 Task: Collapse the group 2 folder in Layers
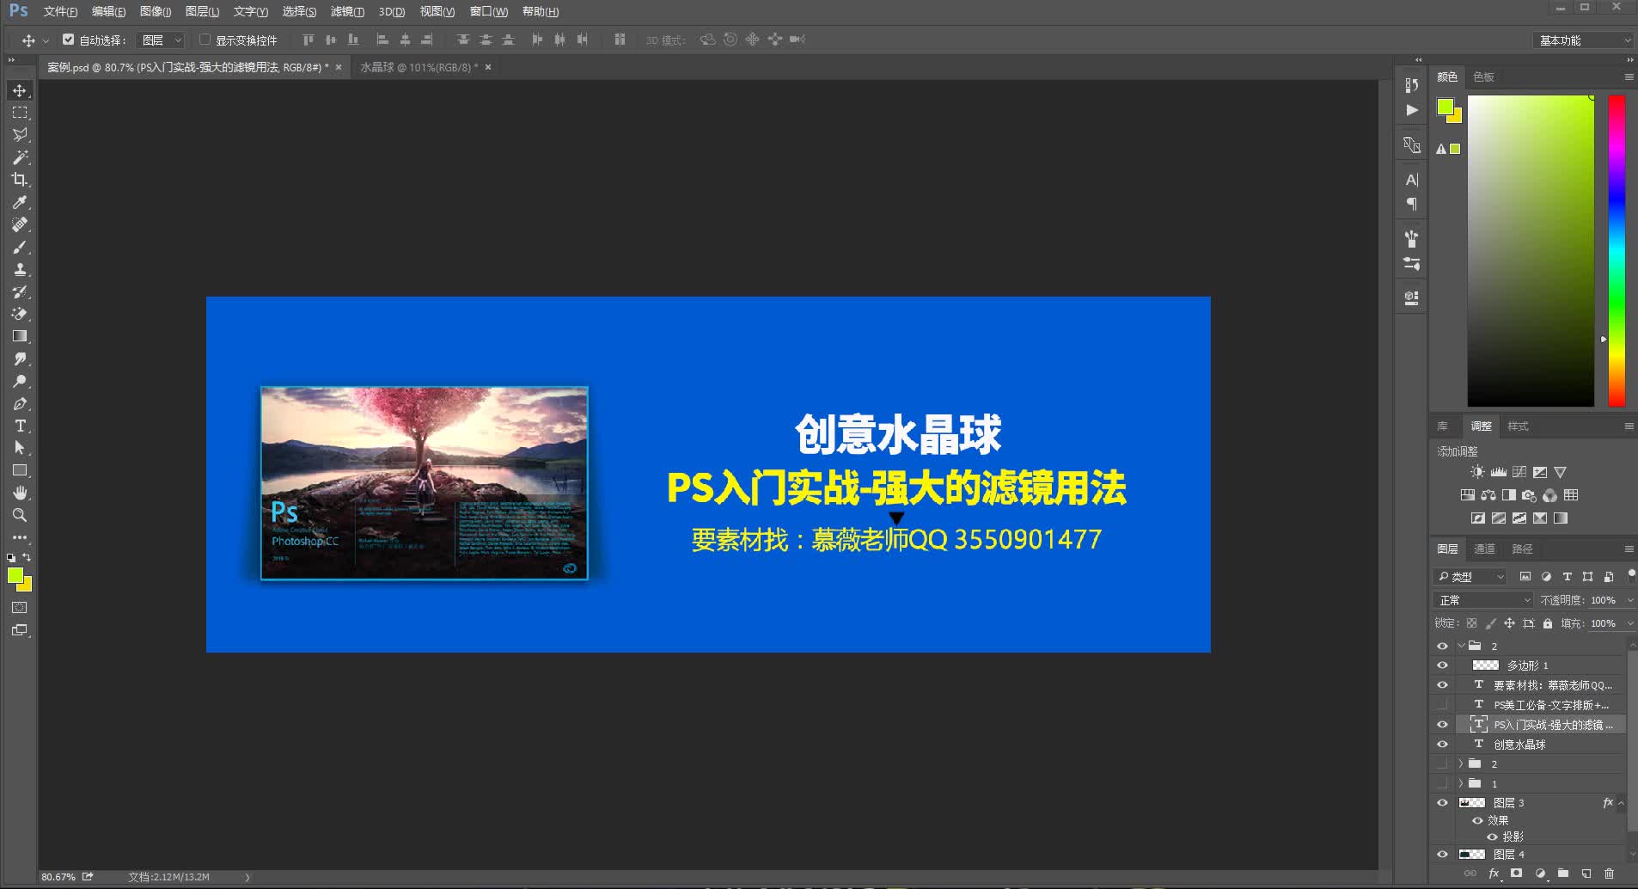(1462, 646)
